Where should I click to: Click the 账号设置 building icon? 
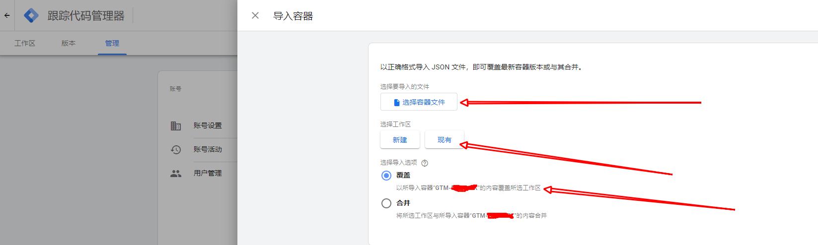click(176, 125)
